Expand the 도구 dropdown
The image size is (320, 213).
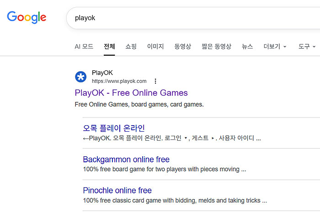click(307, 47)
